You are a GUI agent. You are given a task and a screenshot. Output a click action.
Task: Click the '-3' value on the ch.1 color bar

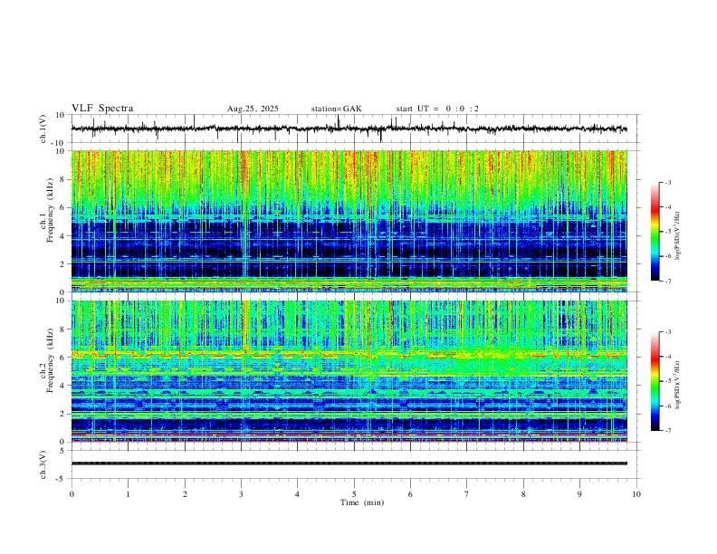point(667,182)
